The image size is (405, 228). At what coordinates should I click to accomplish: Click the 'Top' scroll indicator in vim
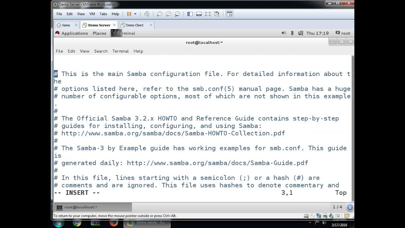pos(341,193)
